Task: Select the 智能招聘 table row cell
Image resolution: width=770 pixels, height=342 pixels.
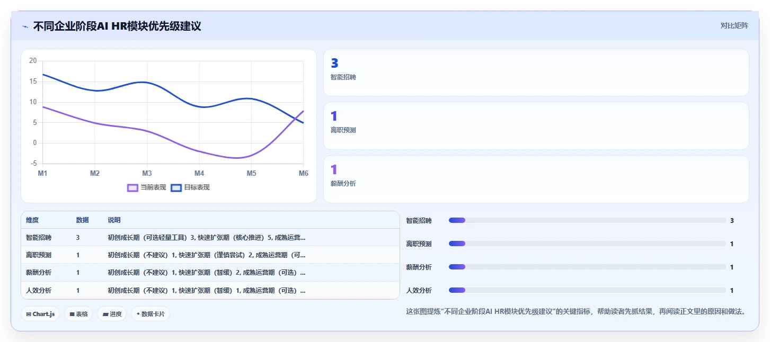Action: 39,238
